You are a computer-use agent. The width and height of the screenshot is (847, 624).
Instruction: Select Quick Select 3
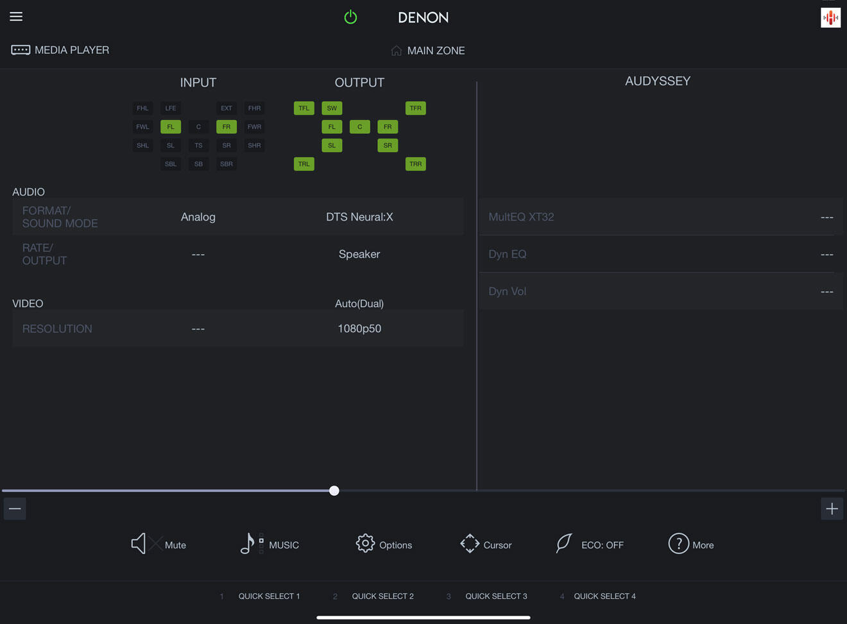click(x=496, y=596)
